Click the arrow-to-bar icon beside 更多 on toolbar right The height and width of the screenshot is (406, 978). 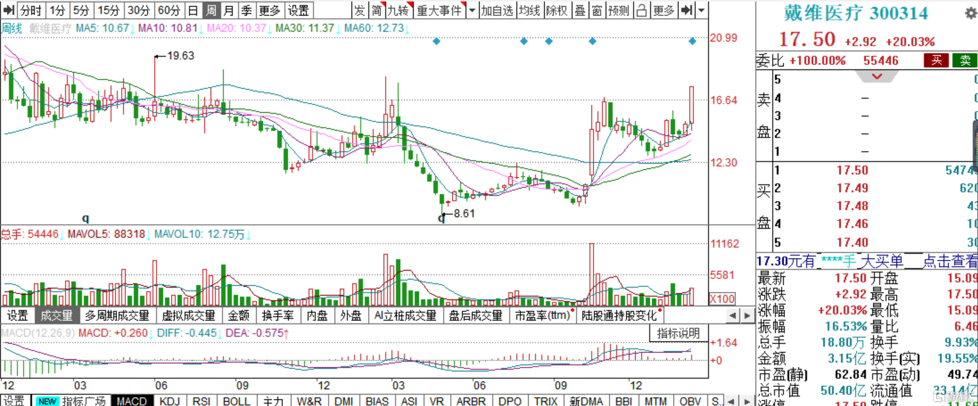[687, 10]
